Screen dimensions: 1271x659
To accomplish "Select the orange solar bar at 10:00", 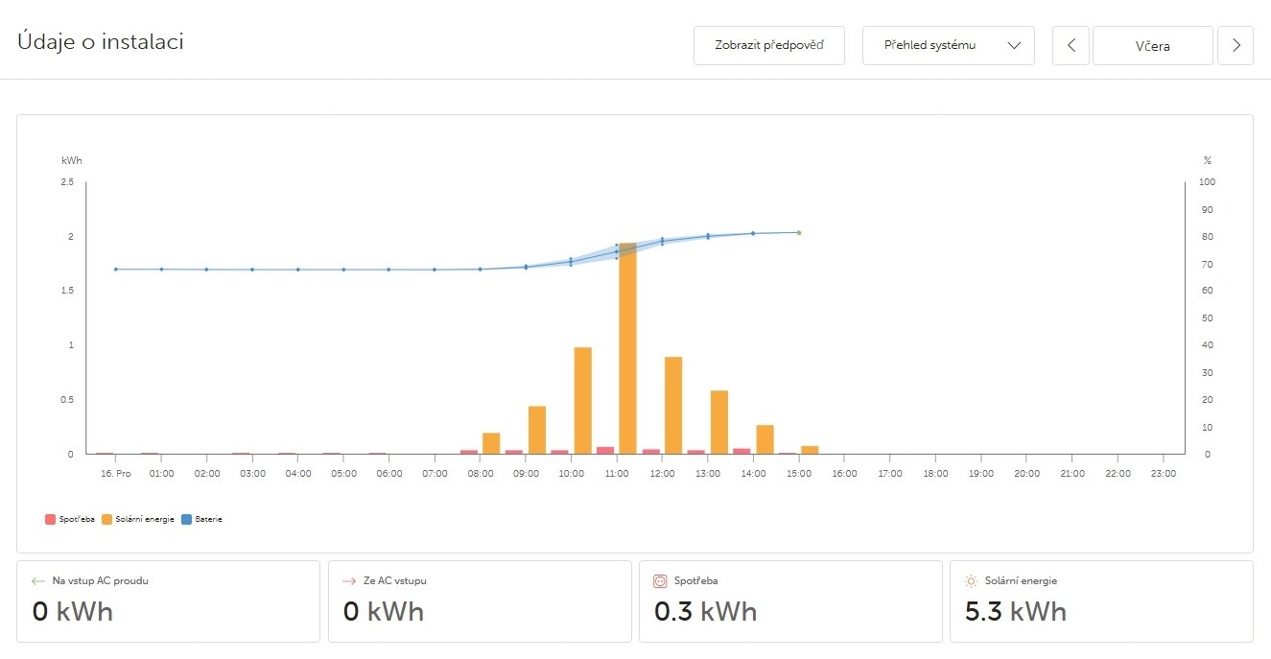I will coord(582,400).
